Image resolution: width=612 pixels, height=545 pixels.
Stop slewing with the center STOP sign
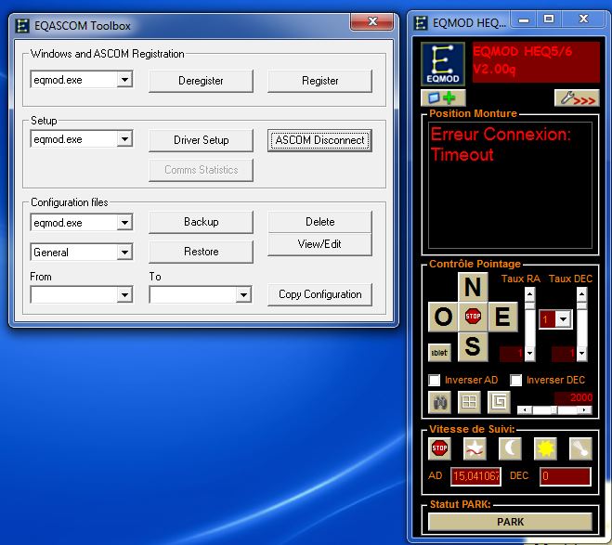click(473, 317)
